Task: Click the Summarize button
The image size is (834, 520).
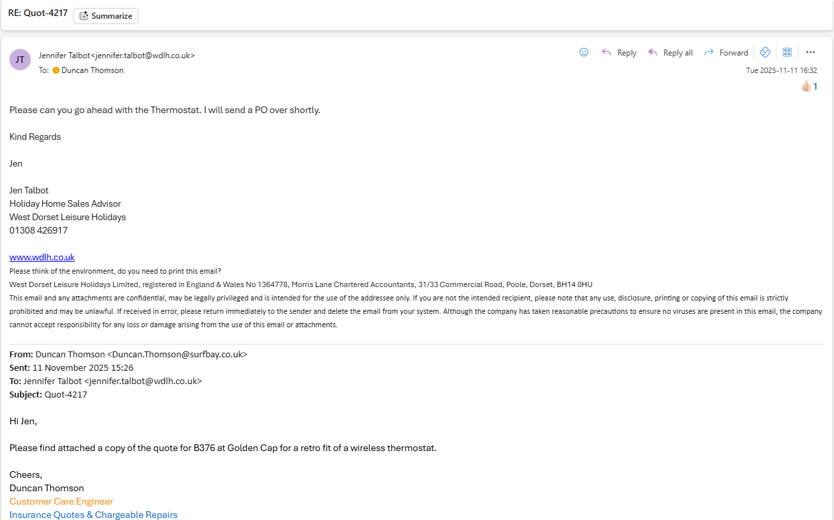Action: (106, 16)
